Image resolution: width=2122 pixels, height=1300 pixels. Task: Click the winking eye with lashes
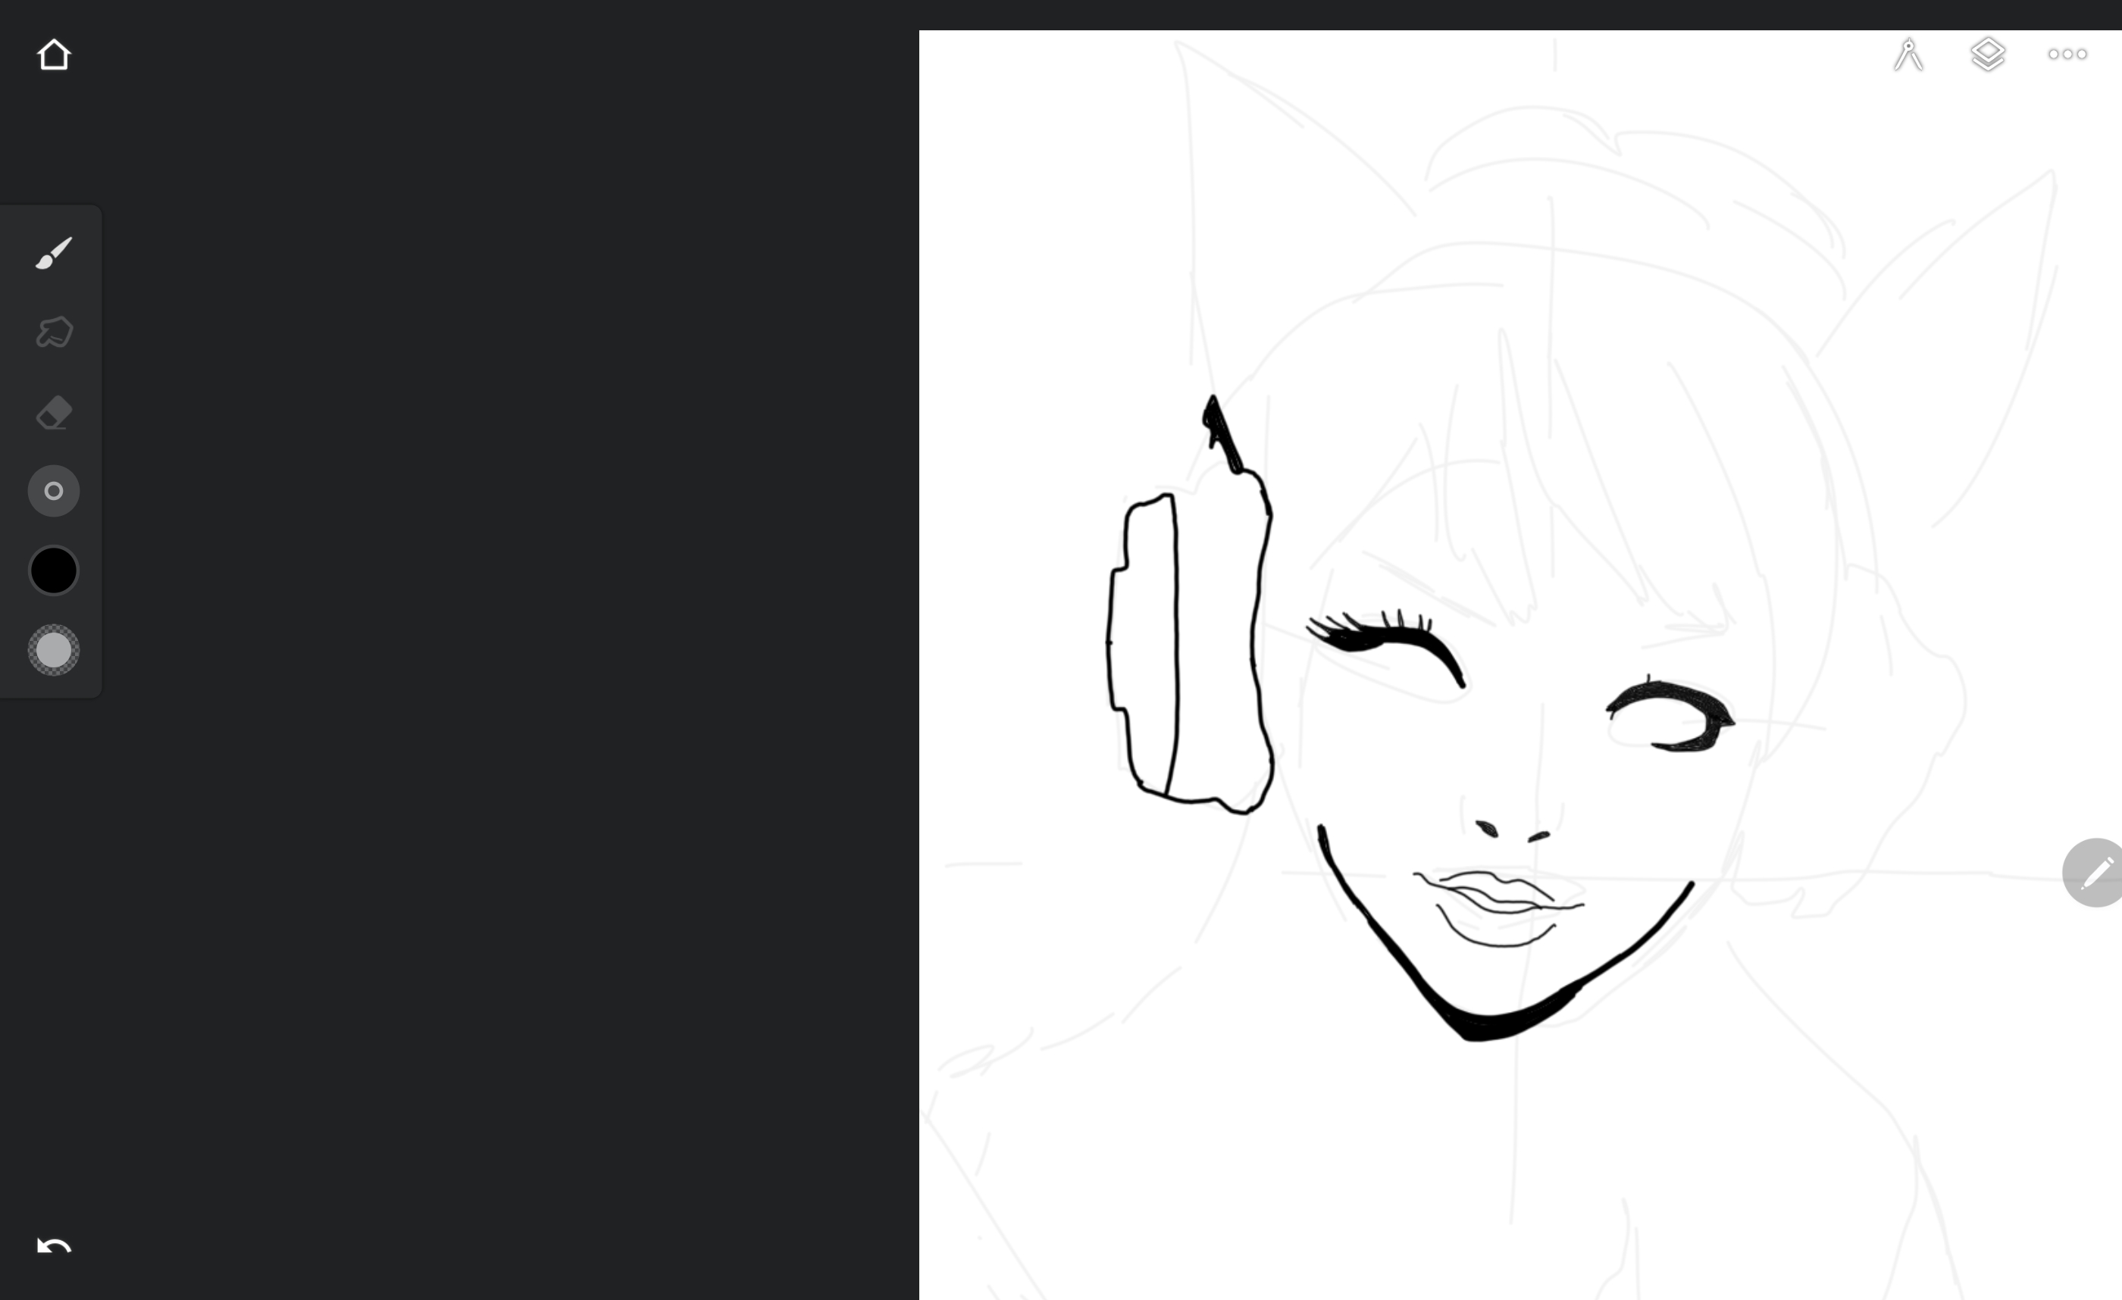click(x=1387, y=639)
